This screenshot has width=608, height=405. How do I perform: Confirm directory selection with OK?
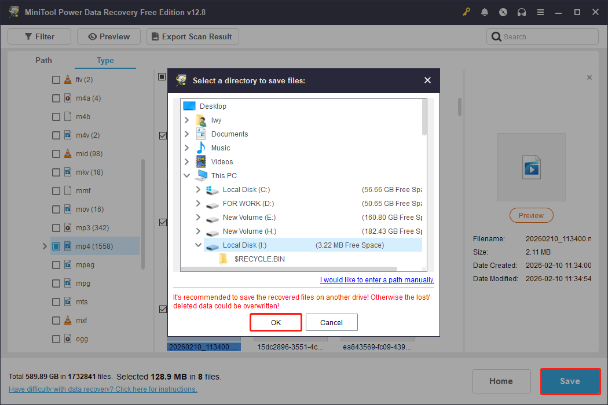[x=276, y=322]
